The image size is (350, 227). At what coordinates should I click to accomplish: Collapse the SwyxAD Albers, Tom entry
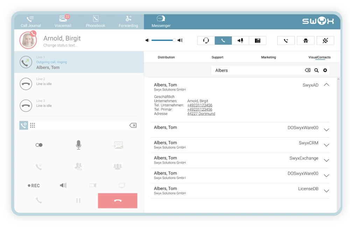coord(326,85)
